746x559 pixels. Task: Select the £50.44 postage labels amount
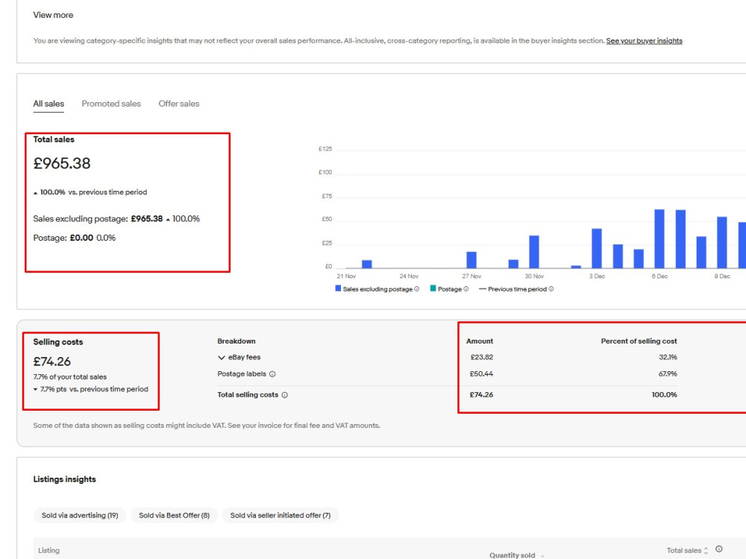[x=481, y=374]
